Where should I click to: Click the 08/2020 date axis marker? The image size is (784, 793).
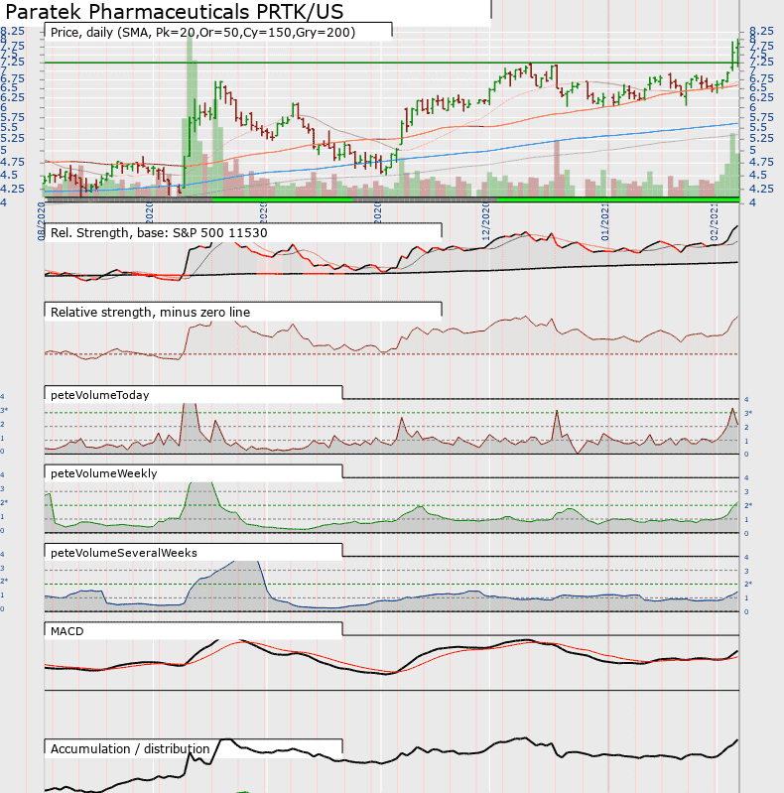click(x=42, y=221)
